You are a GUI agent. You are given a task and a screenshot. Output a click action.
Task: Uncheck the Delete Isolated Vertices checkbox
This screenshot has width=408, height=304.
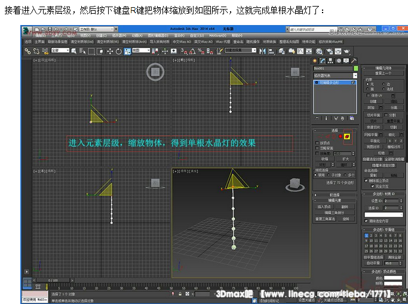366,181
